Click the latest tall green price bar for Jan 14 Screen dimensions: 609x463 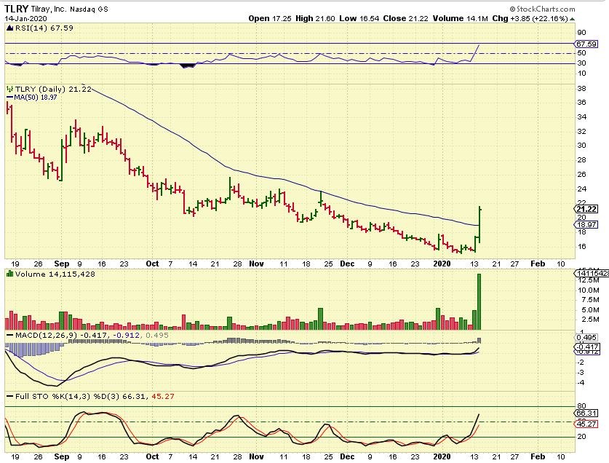[x=480, y=224]
